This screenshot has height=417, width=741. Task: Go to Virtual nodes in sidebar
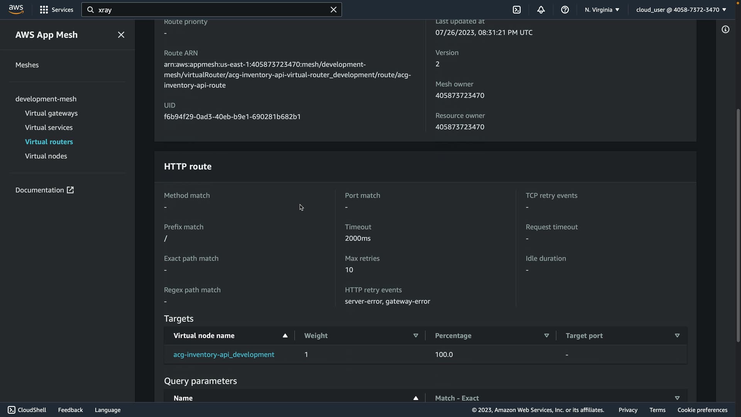pos(46,156)
